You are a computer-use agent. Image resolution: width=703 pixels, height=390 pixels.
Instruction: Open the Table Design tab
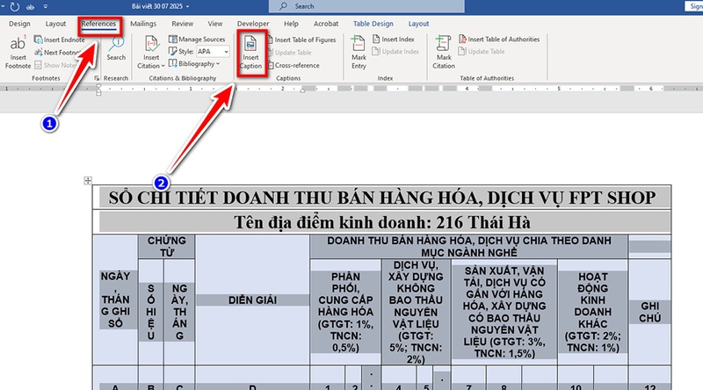[373, 24]
